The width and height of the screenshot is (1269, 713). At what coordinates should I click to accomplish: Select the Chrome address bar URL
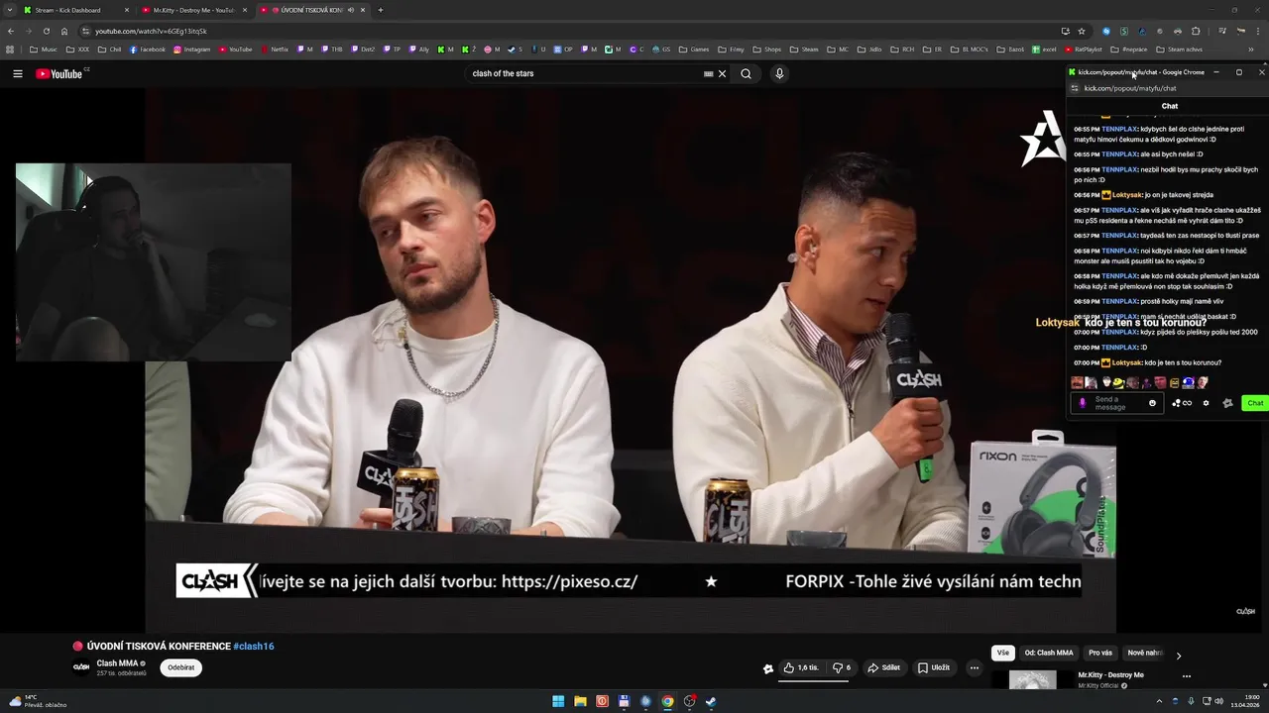151,31
